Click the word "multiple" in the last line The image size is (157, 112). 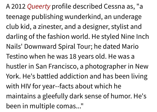point(42,106)
